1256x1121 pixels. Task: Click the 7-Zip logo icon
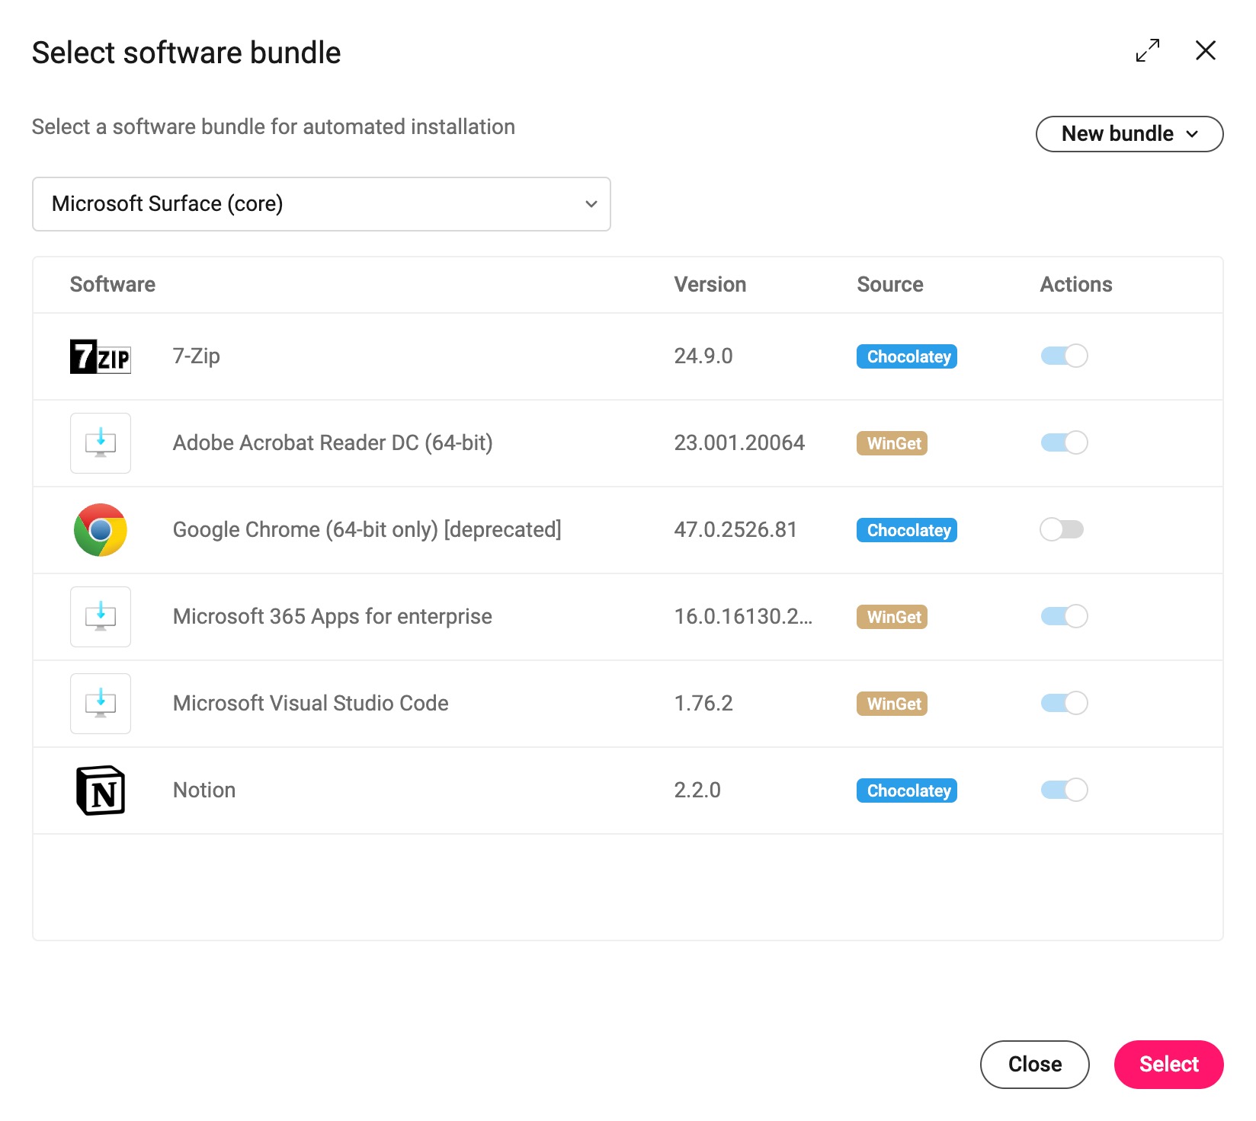tap(101, 356)
